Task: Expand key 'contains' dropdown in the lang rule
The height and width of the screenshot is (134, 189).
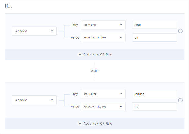Action: coord(103,25)
